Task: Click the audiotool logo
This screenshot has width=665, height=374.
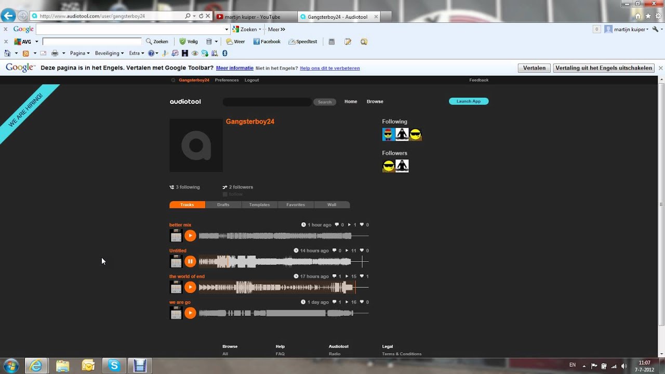Action: 185,101
